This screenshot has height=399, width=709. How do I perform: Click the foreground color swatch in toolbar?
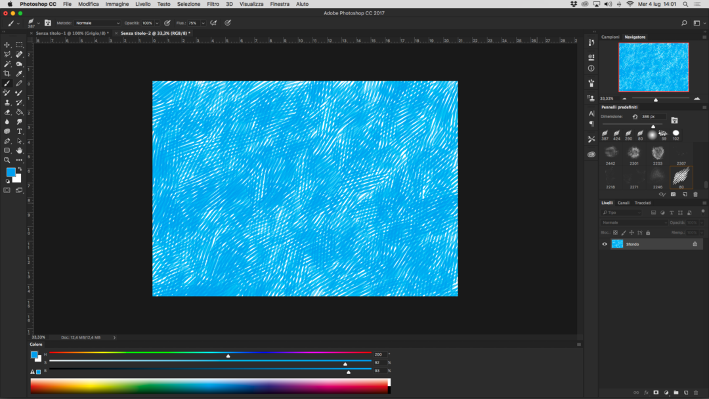pos(11,172)
